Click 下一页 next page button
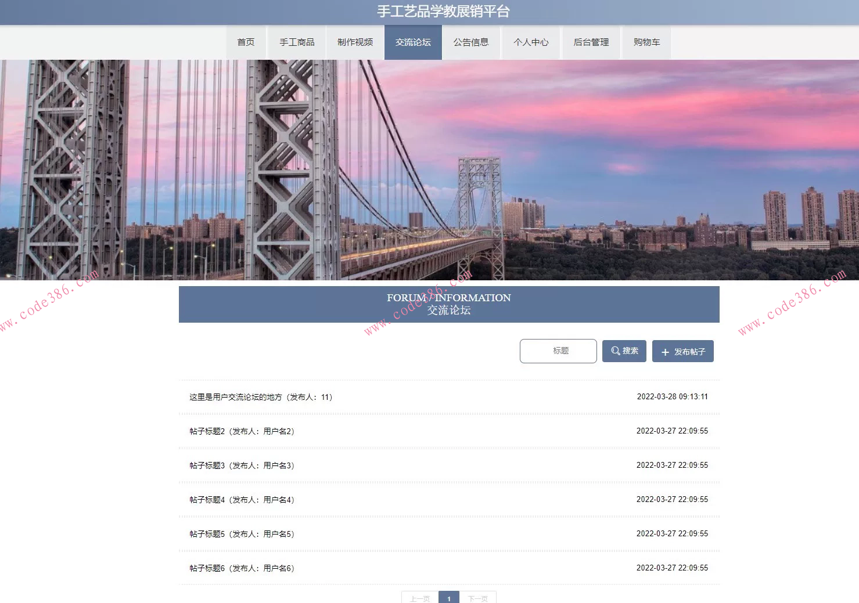The width and height of the screenshot is (859, 603). point(478,598)
